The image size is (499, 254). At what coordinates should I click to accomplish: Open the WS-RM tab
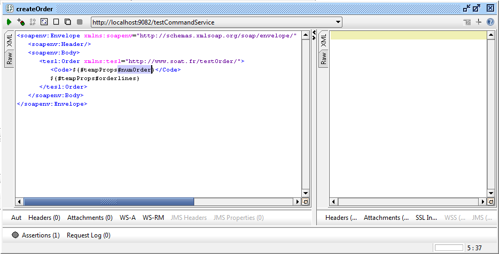(x=153, y=218)
